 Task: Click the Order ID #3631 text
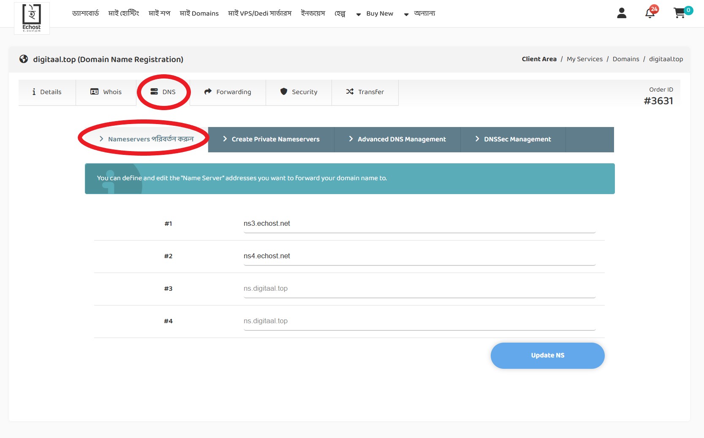tap(658, 96)
